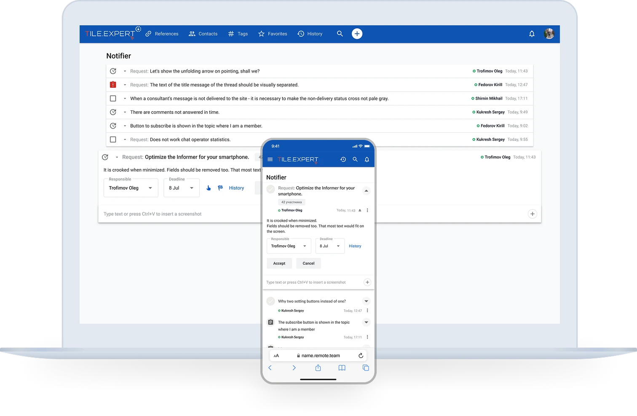Tap the Safari share icon on phone
The height and width of the screenshot is (416, 637).
(318, 368)
